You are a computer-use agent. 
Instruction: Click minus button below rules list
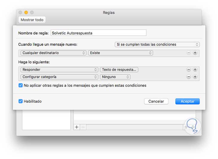pos(83,127)
